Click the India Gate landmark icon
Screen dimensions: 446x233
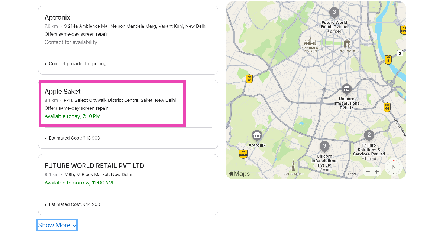coord(347,43)
